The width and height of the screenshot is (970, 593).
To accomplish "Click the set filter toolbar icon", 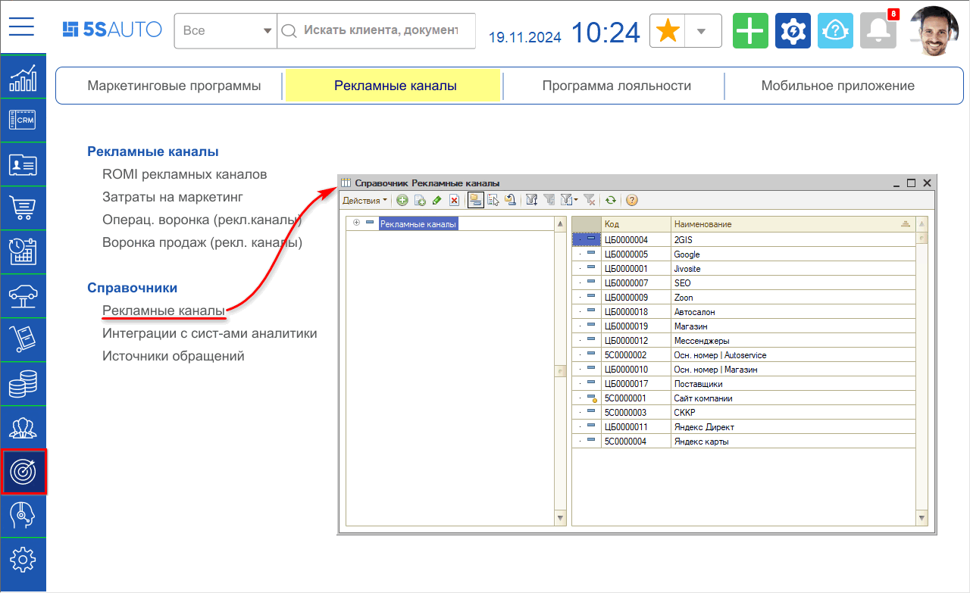I will coord(532,201).
